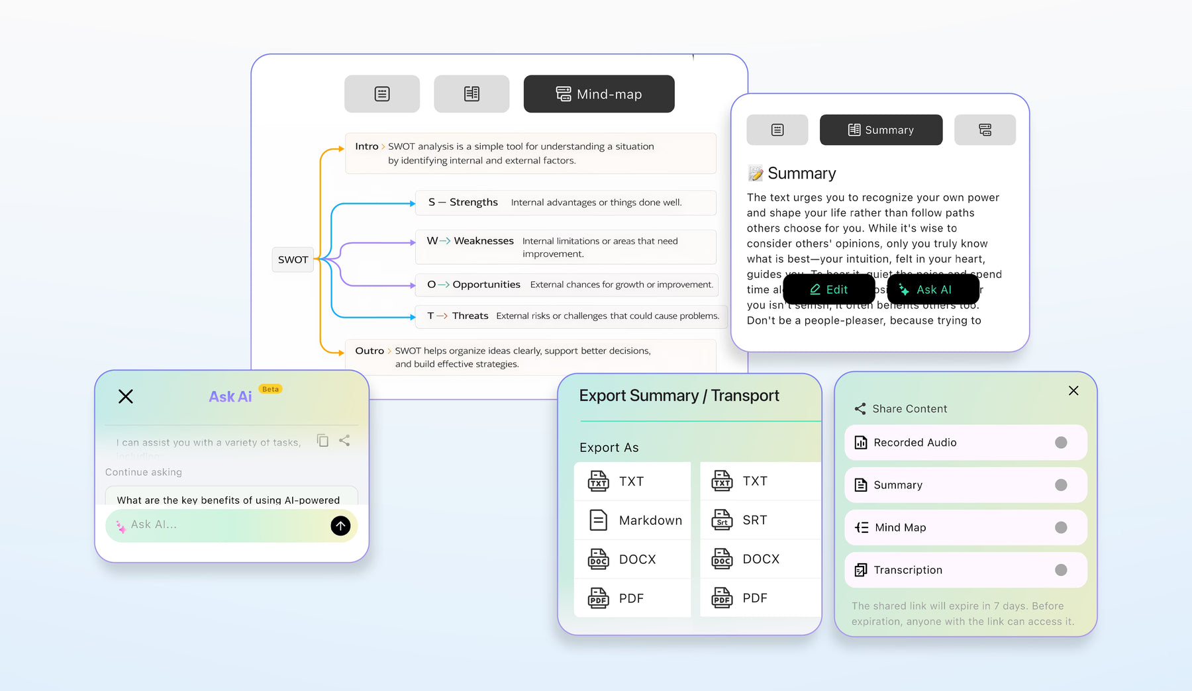Enable the Summary share option

(1060, 485)
